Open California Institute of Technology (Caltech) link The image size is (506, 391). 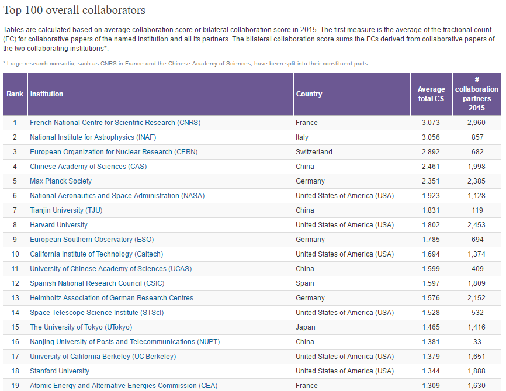pos(96,254)
